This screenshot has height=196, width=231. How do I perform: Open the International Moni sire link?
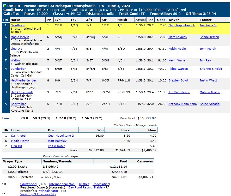coord(62,184)
